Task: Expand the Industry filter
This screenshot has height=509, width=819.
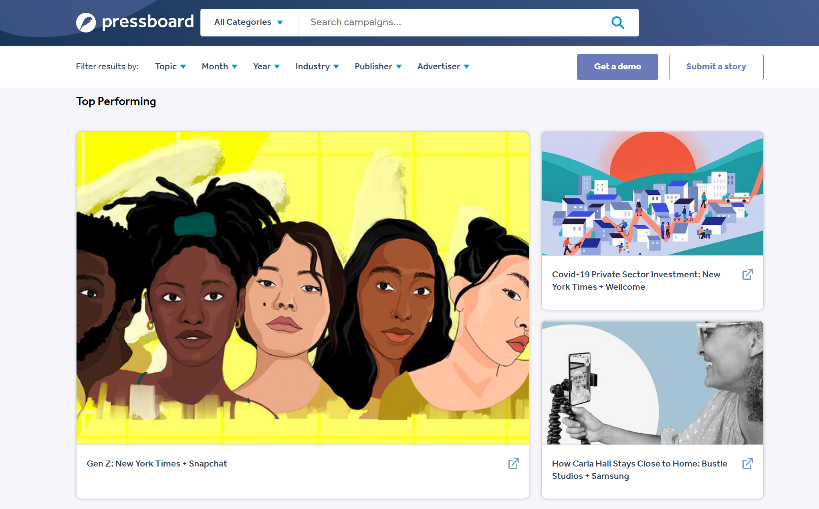Action: [317, 67]
